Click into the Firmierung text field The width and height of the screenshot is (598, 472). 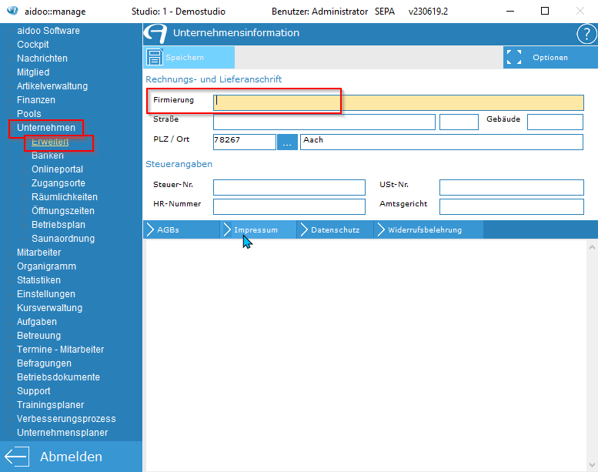[x=398, y=102]
